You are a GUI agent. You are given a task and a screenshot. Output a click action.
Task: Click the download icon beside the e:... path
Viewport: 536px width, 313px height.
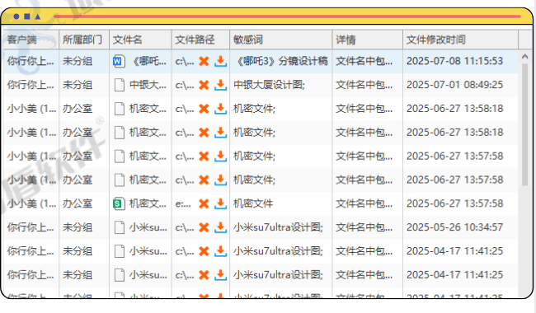click(220, 203)
